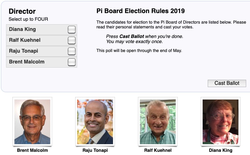Select the Ralf Kuehnel name in the ballot list

tap(25, 40)
